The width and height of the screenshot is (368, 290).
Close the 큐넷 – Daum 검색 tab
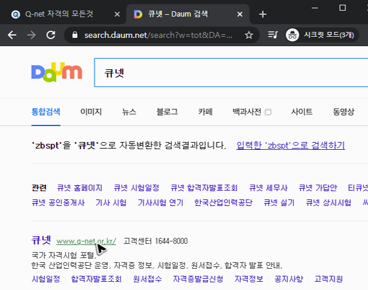pyautogui.click(x=239, y=14)
